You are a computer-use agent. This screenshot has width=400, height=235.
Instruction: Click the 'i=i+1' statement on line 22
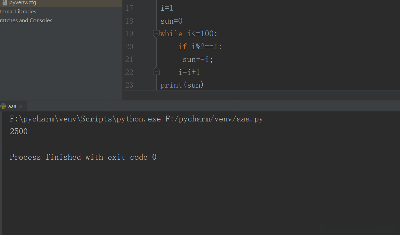189,72
